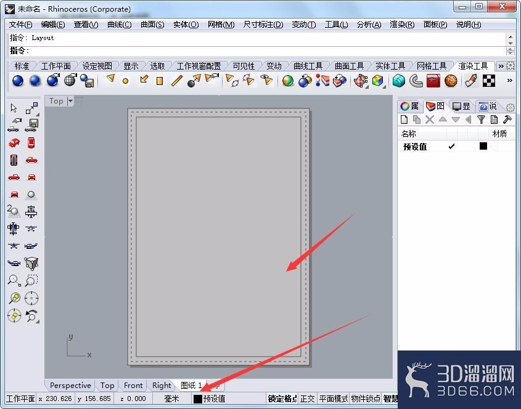Click the red box icon in the render toolbar

[433, 81]
